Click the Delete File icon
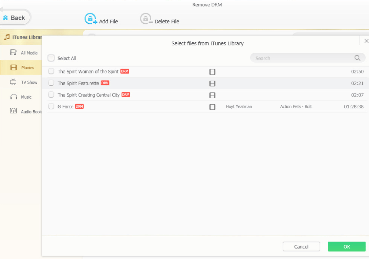This screenshot has height=259, width=369. click(146, 19)
